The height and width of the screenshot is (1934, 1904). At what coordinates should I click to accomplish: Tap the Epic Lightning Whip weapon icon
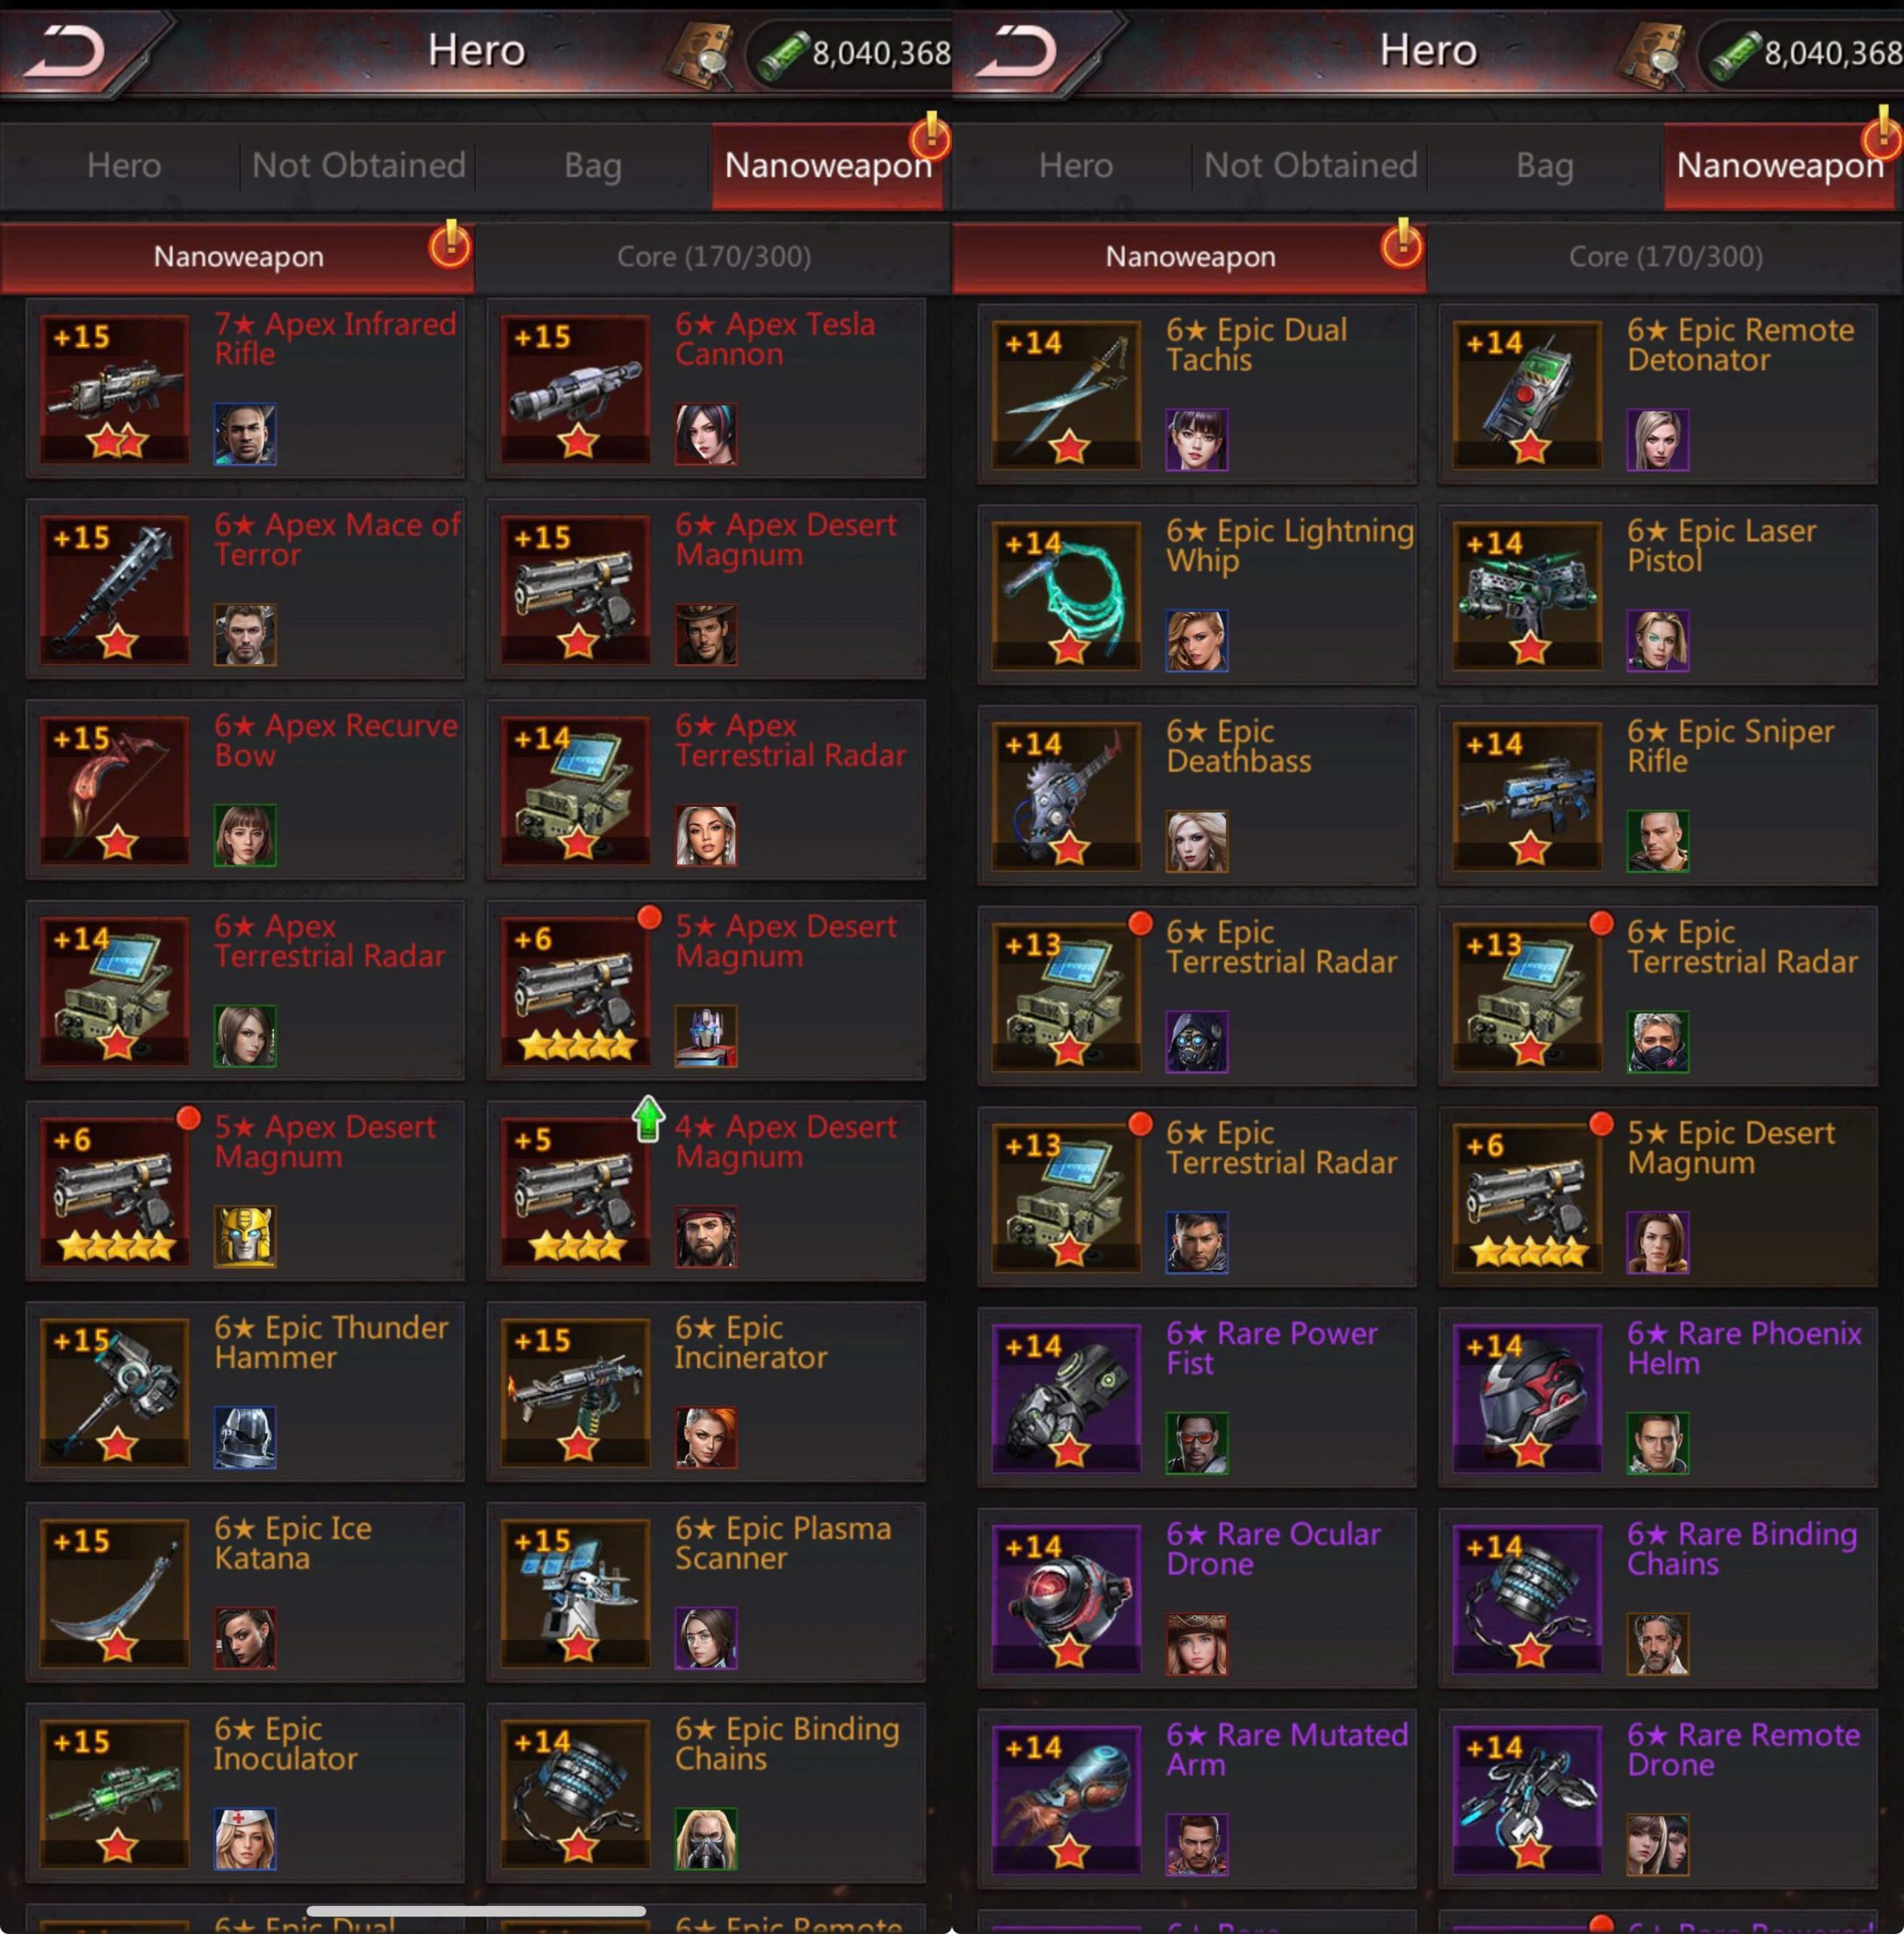(x=1067, y=596)
